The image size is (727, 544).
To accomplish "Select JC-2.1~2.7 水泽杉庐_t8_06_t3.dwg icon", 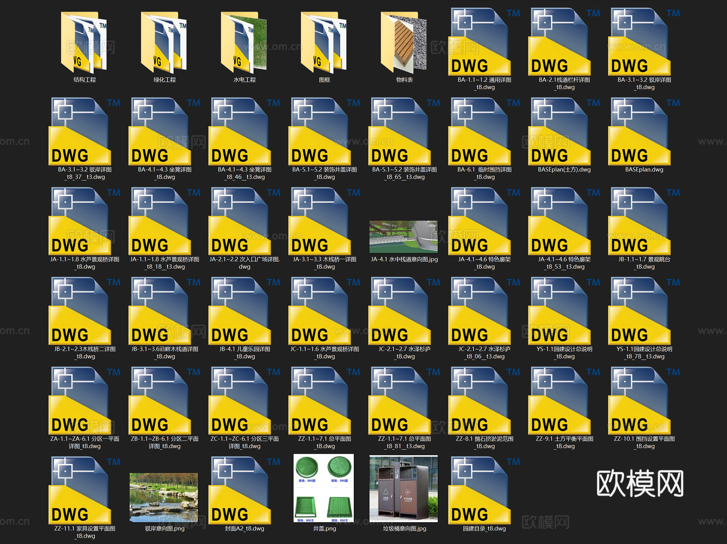I will 484,311.
